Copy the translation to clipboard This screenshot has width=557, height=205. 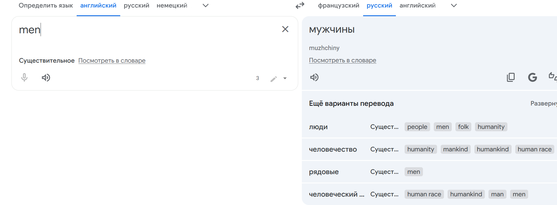tap(511, 77)
